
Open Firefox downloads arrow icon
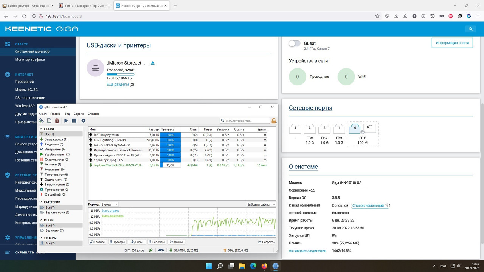pyautogui.click(x=396, y=16)
